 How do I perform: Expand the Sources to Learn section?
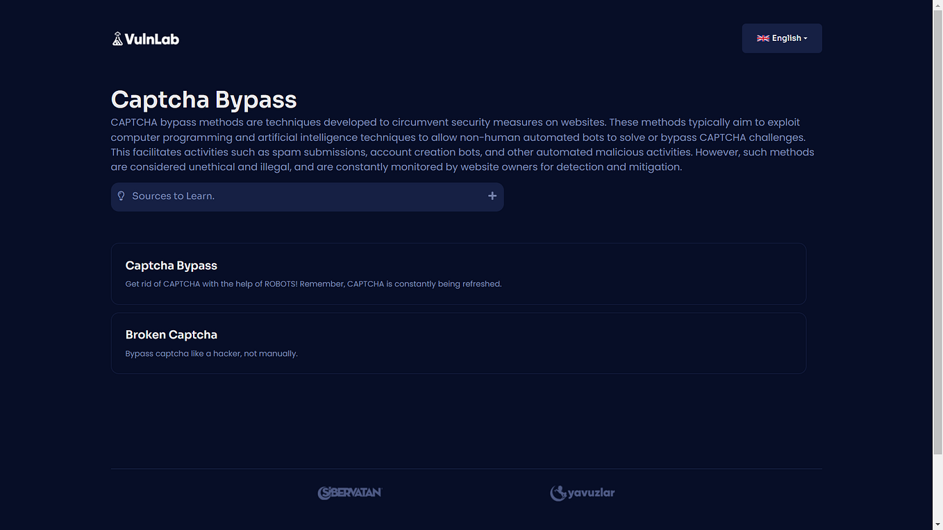(307, 196)
